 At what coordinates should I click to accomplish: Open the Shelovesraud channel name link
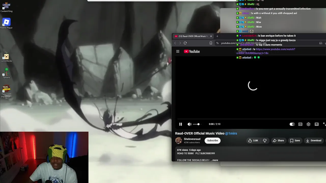[192, 139]
